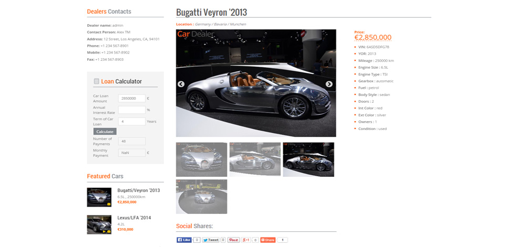Click the main Bugatti gallery photo
515x247 pixels.
(x=256, y=83)
